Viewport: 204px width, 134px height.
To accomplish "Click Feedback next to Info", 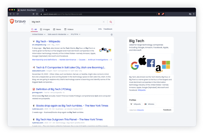I will pos(108,29).
